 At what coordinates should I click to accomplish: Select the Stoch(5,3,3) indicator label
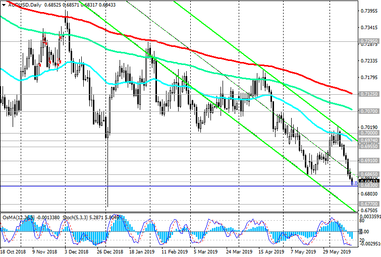(x=75, y=218)
